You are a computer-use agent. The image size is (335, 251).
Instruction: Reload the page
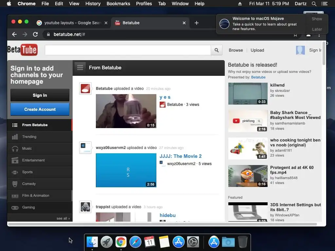click(35, 34)
